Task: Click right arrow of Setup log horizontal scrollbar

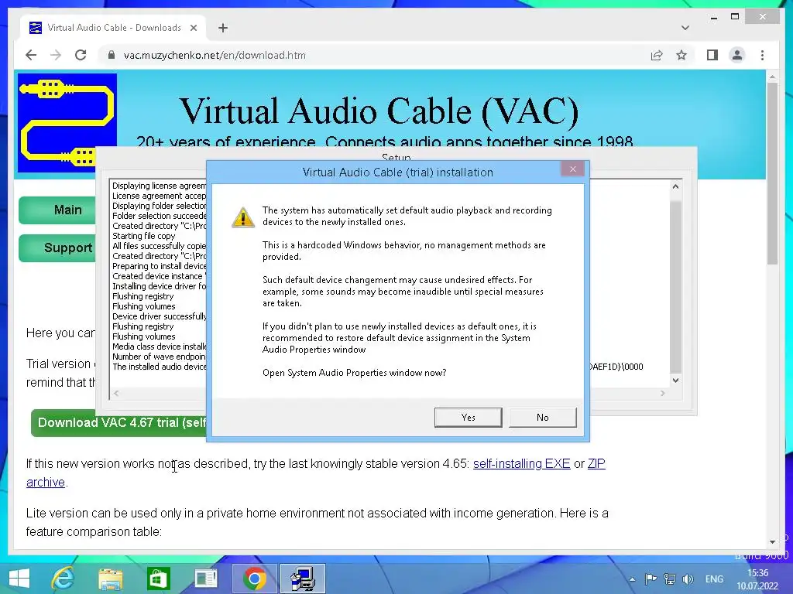Action: 663,393
